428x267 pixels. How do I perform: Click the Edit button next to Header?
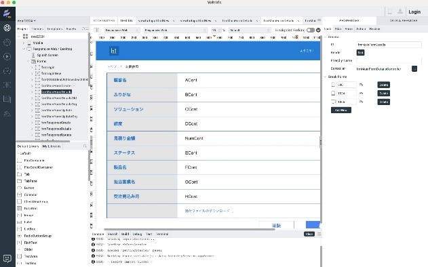coord(360,52)
